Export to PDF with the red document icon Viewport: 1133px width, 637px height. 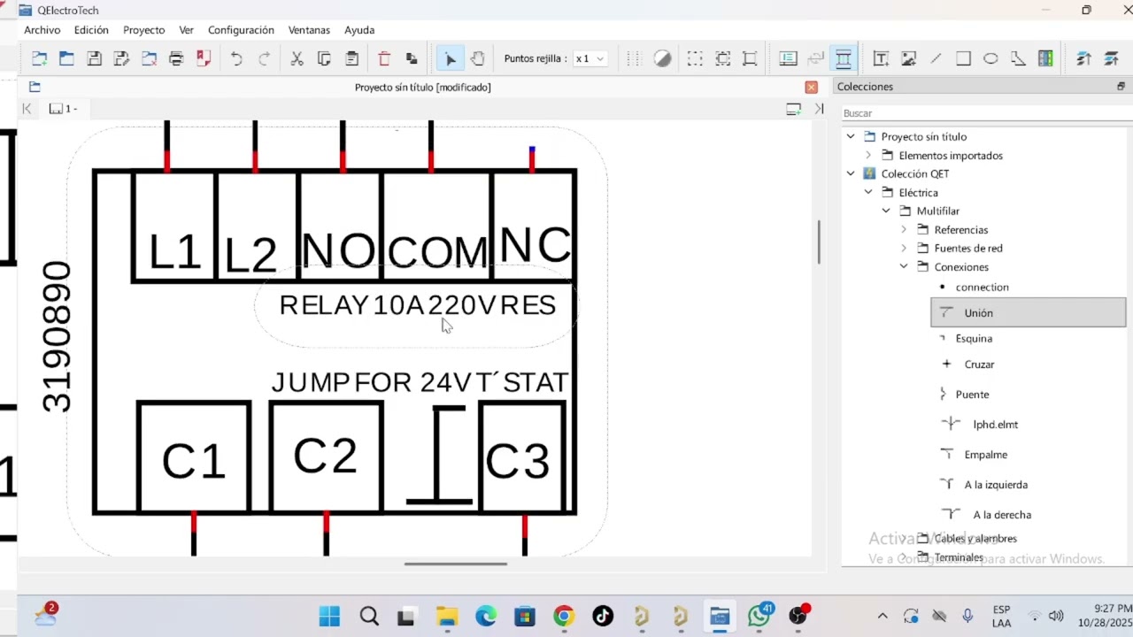(x=204, y=58)
